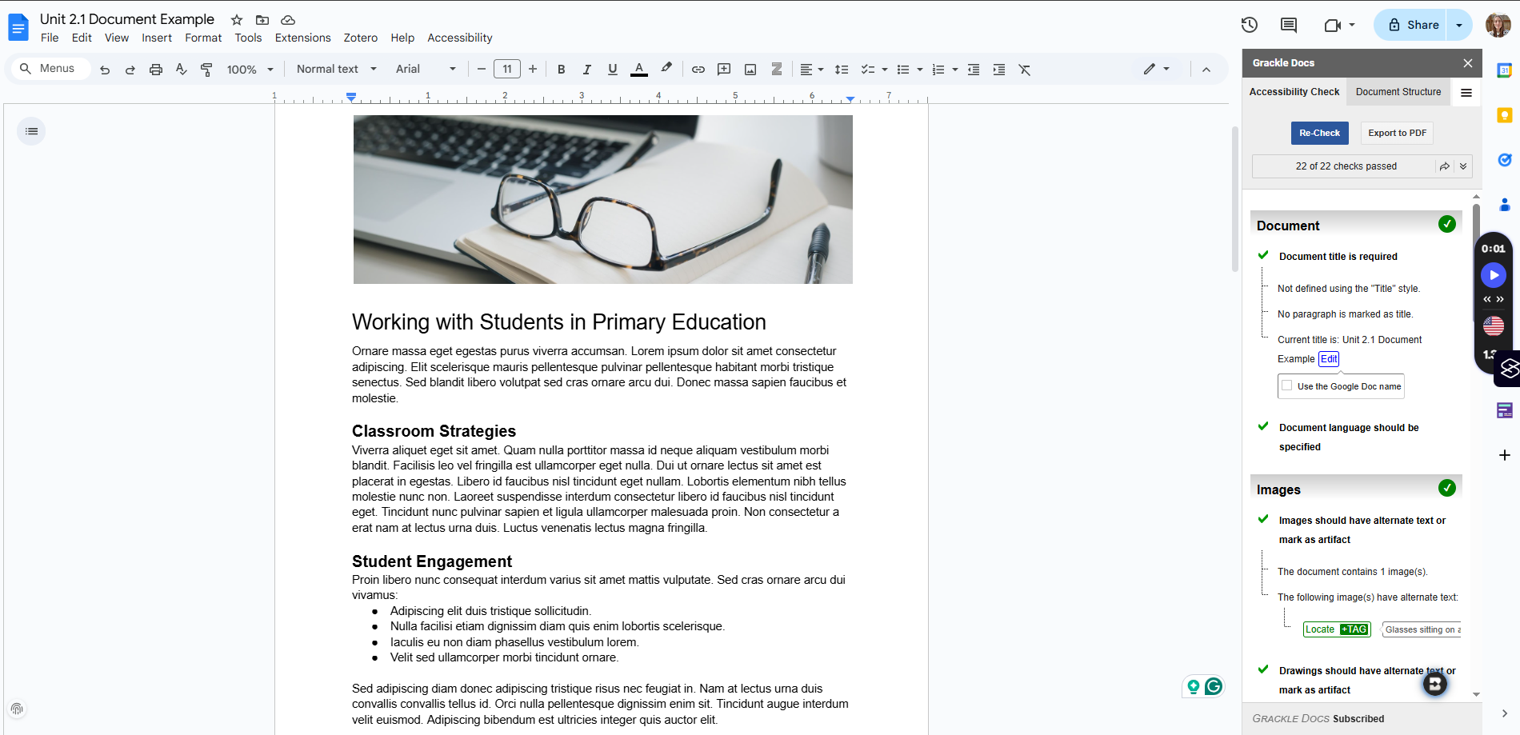Open the Format menu
The width and height of the screenshot is (1520, 735).
click(x=203, y=38)
